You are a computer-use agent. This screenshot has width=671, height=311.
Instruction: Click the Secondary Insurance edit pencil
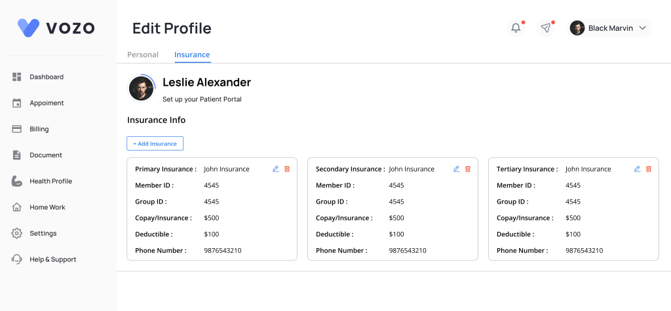[457, 169]
